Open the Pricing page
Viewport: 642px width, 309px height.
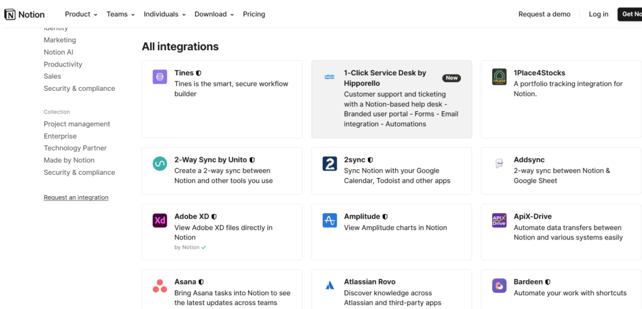coord(254,14)
